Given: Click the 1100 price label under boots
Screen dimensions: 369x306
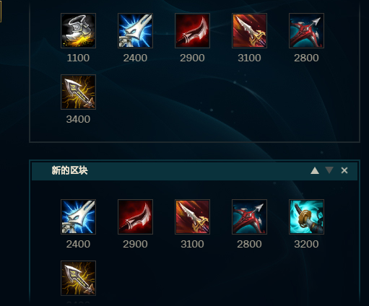Looking at the screenshot, I should point(78,58).
